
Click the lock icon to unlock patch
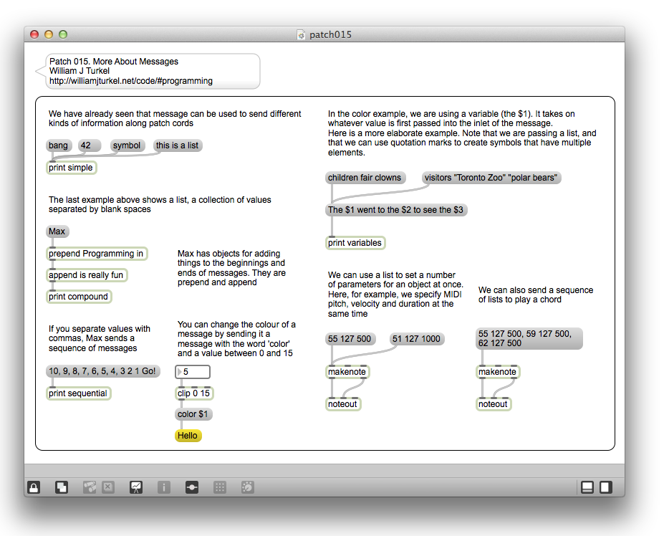click(x=34, y=487)
